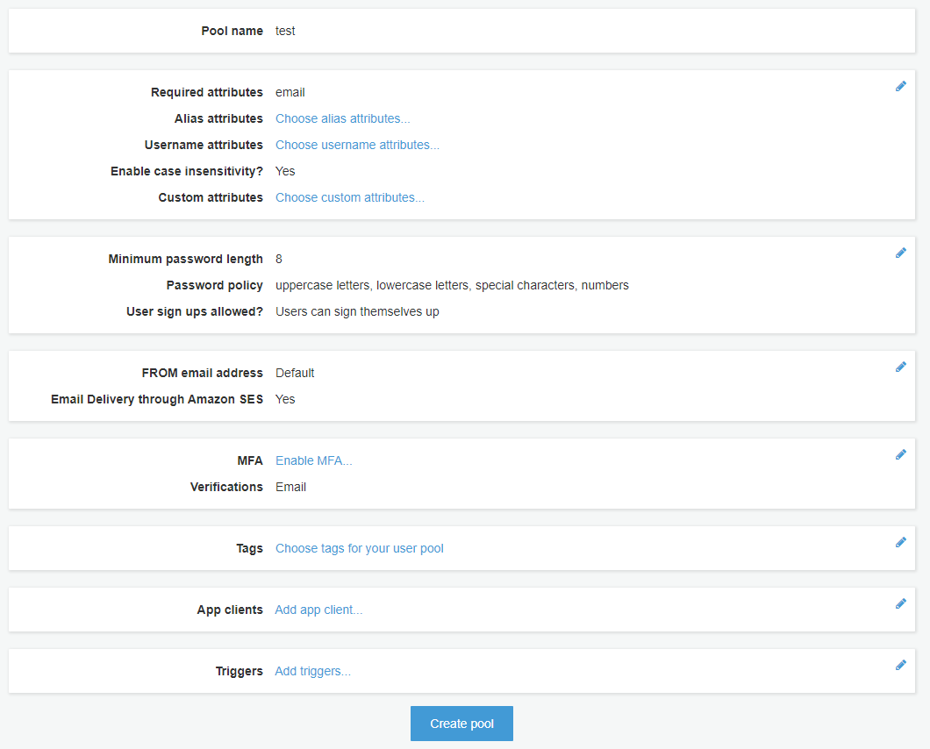The image size is (930, 749).
Task: Click the Add triggers link
Action: tap(312, 671)
